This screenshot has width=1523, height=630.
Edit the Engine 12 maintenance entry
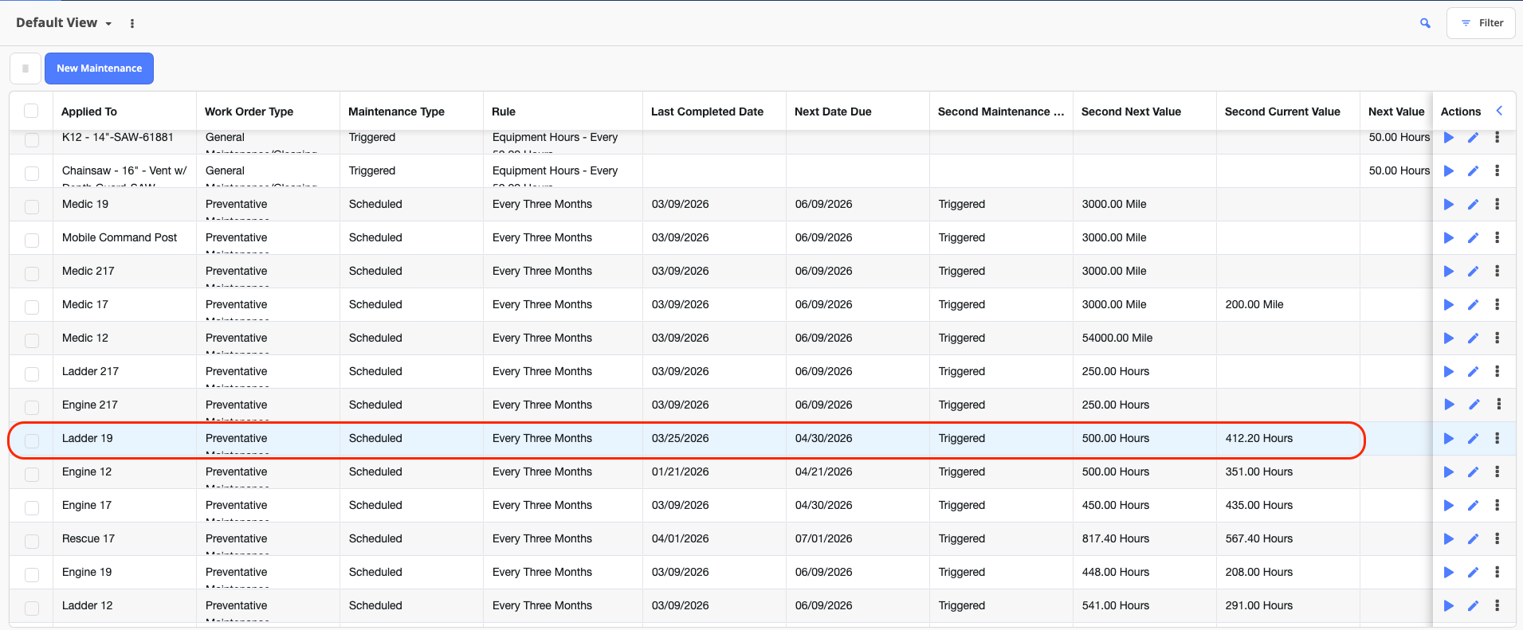click(1473, 472)
